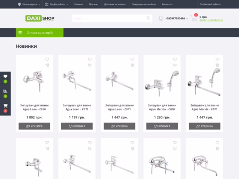239x179 pixels.
Task: Click ДО КОШИКА under Aqua Leon C071
Action: (119, 126)
